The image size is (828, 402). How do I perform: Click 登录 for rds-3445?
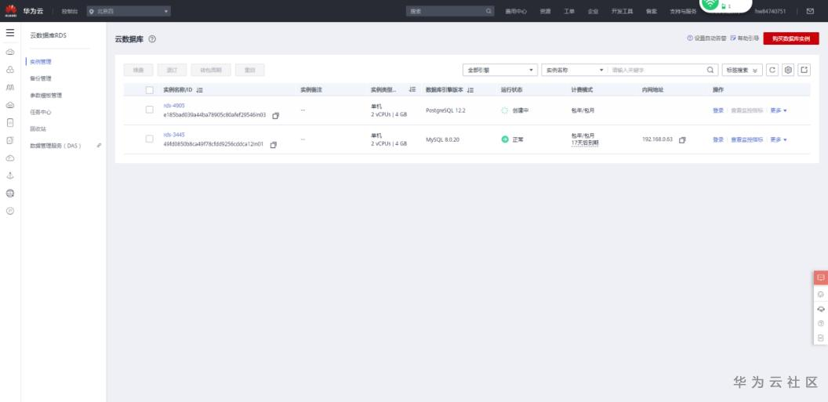pos(718,139)
